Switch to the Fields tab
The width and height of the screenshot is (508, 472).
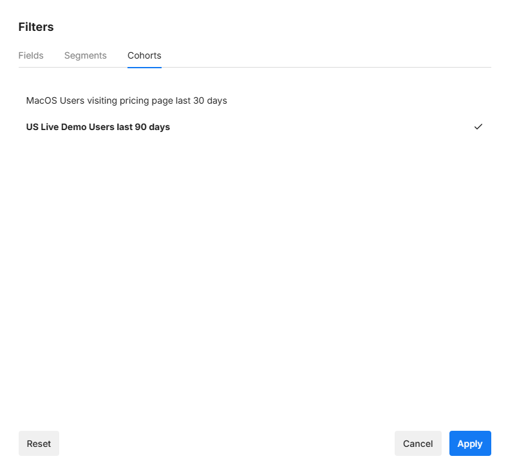31,55
